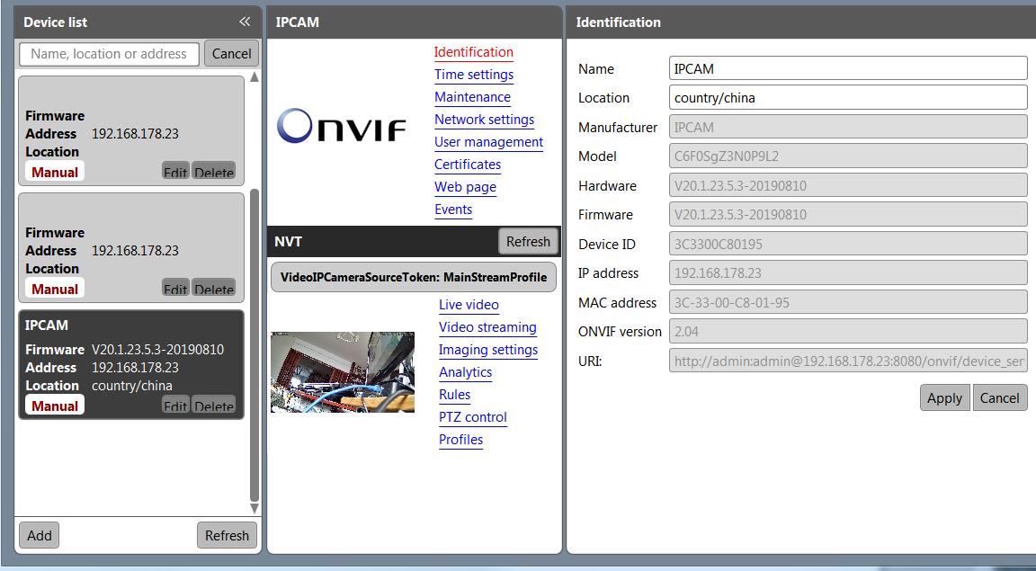The image size is (1036, 571).
Task: Open Live video link
Action: [x=469, y=305]
